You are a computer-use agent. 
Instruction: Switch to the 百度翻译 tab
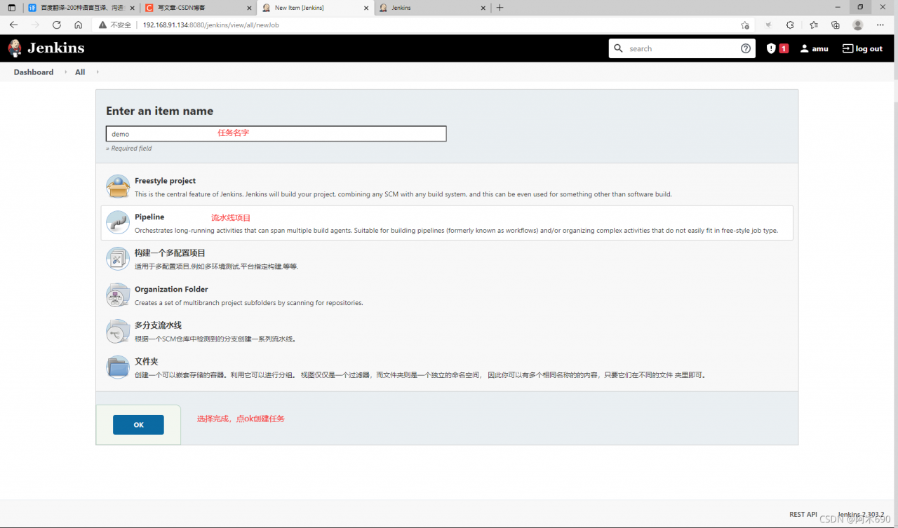point(81,8)
